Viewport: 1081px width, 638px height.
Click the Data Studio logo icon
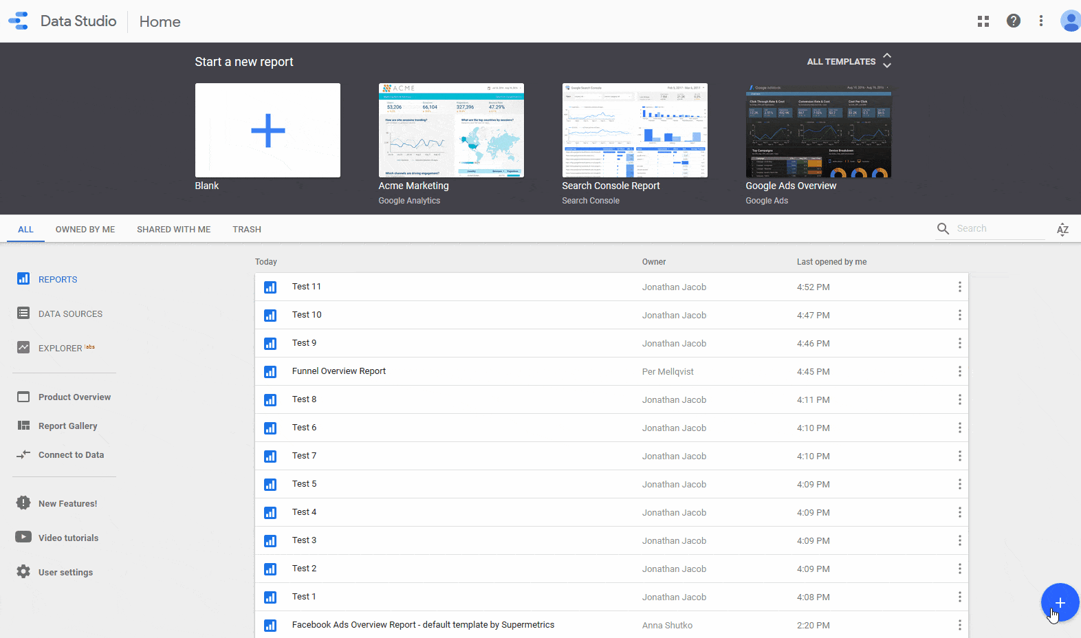19,21
